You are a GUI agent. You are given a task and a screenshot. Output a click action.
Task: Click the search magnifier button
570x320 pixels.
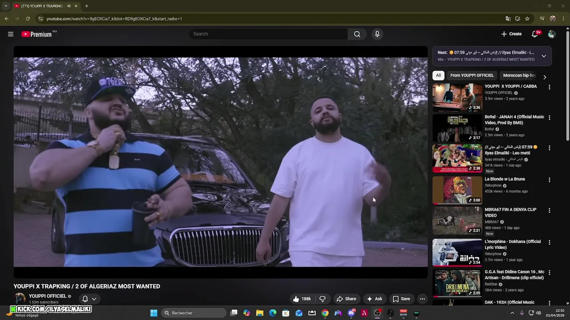click(x=357, y=34)
